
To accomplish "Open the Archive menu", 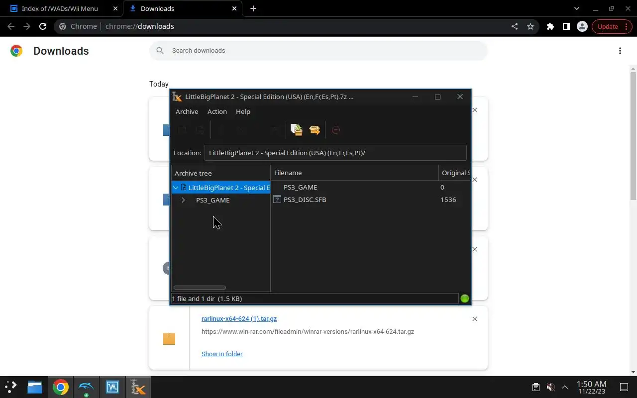I will pos(187,111).
